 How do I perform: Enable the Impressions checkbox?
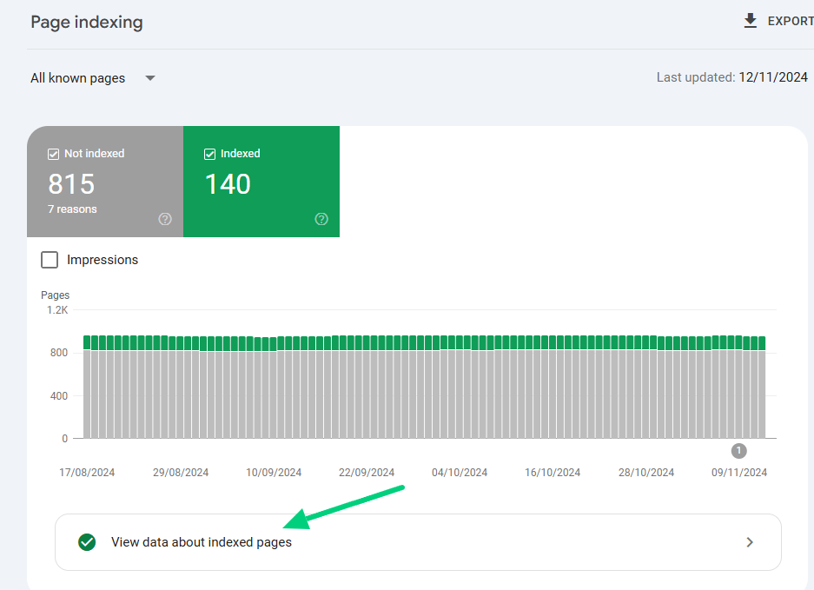click(x=50, y=260)
